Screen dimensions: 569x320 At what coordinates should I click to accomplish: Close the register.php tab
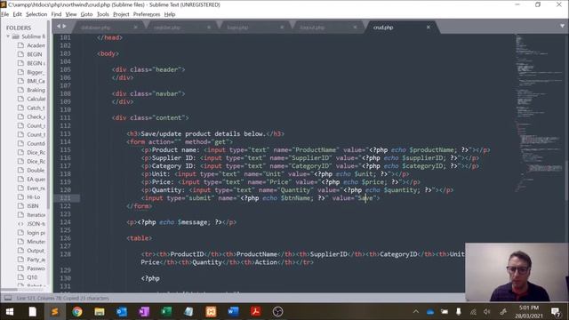tap(209, 28)
